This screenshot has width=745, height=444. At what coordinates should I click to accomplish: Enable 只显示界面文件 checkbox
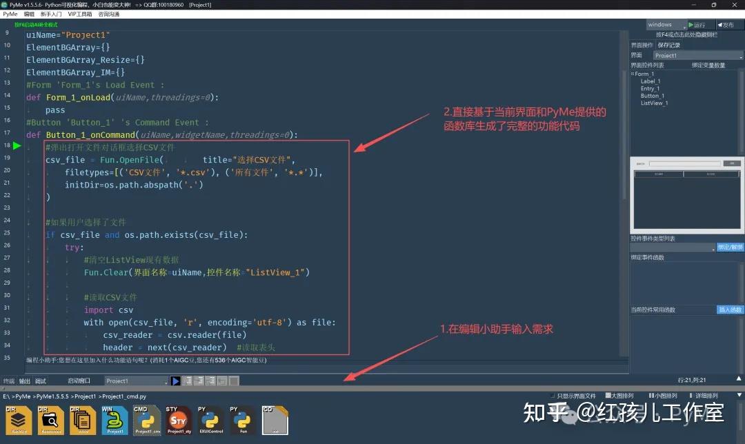[x=553, y=396]
